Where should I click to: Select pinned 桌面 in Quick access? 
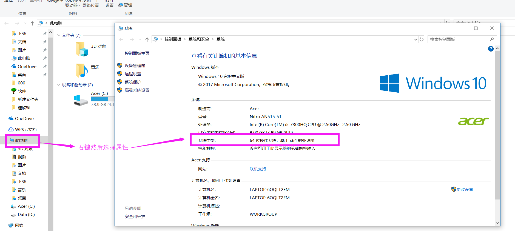[22, 75]
